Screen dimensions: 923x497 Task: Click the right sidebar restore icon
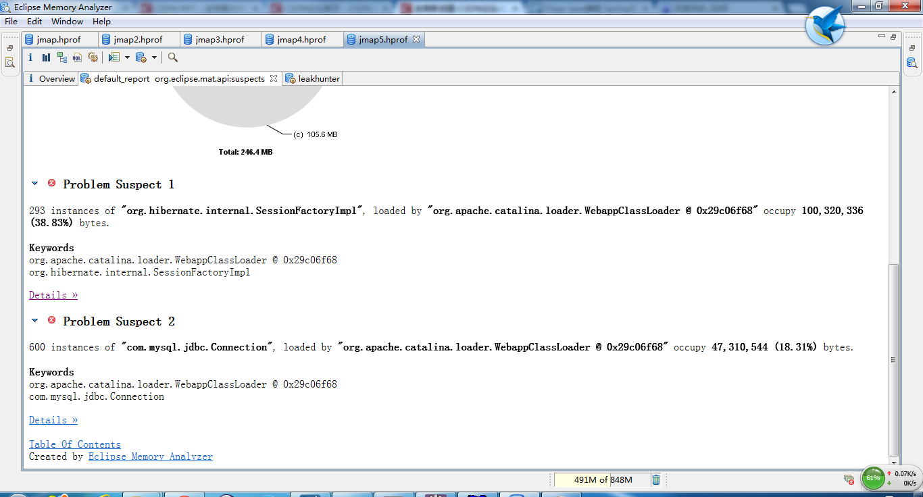[x=912, y=48]
